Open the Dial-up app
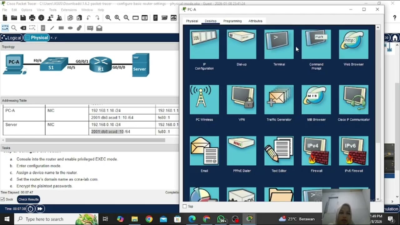 pos(242,44)
